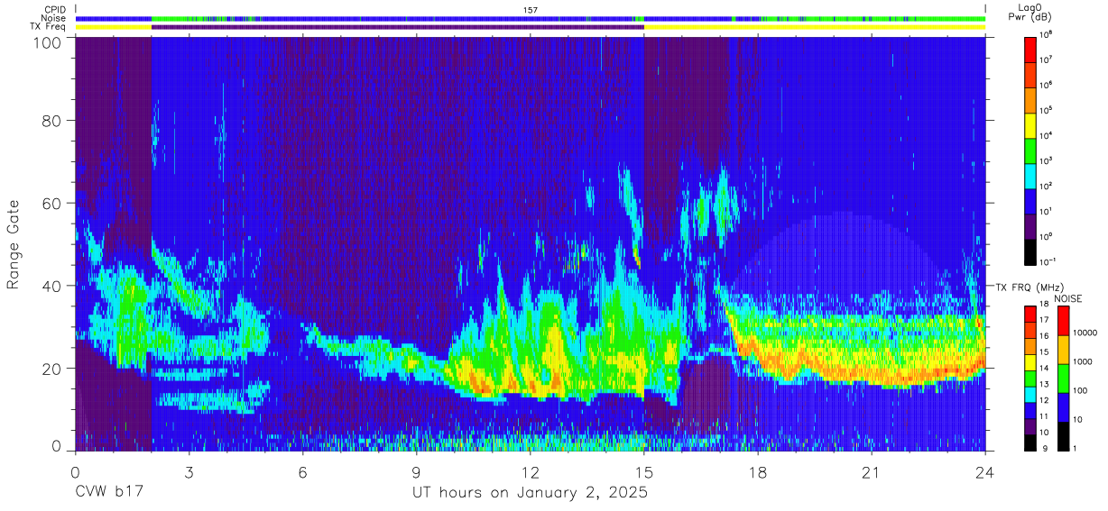
Task: Select the green segment of NOISE colorbar
Action: (x=1062, y=379)
